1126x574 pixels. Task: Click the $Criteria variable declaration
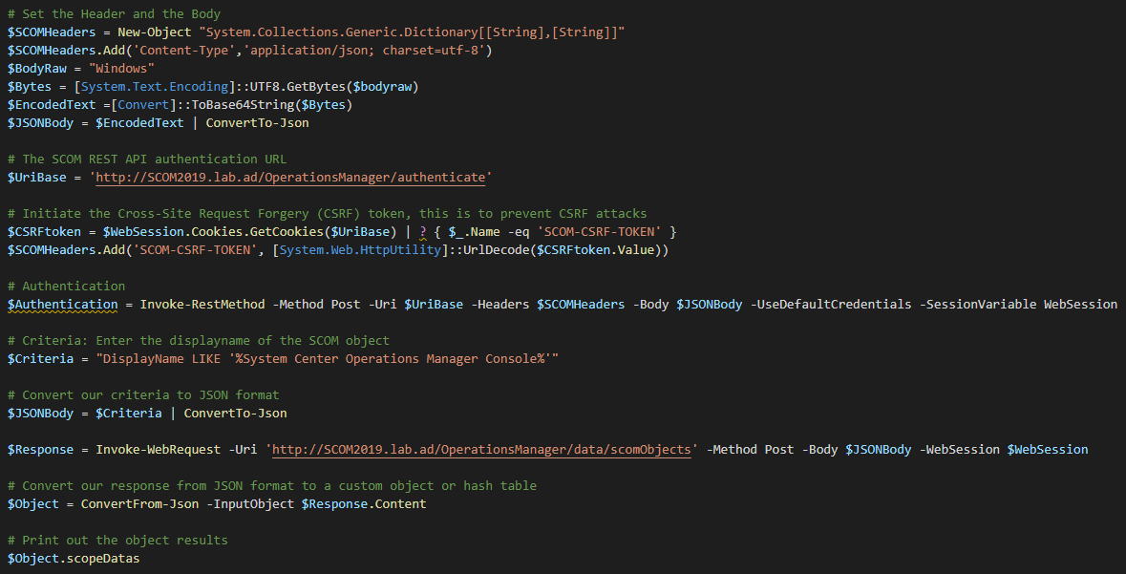click(x=40, y=358)
